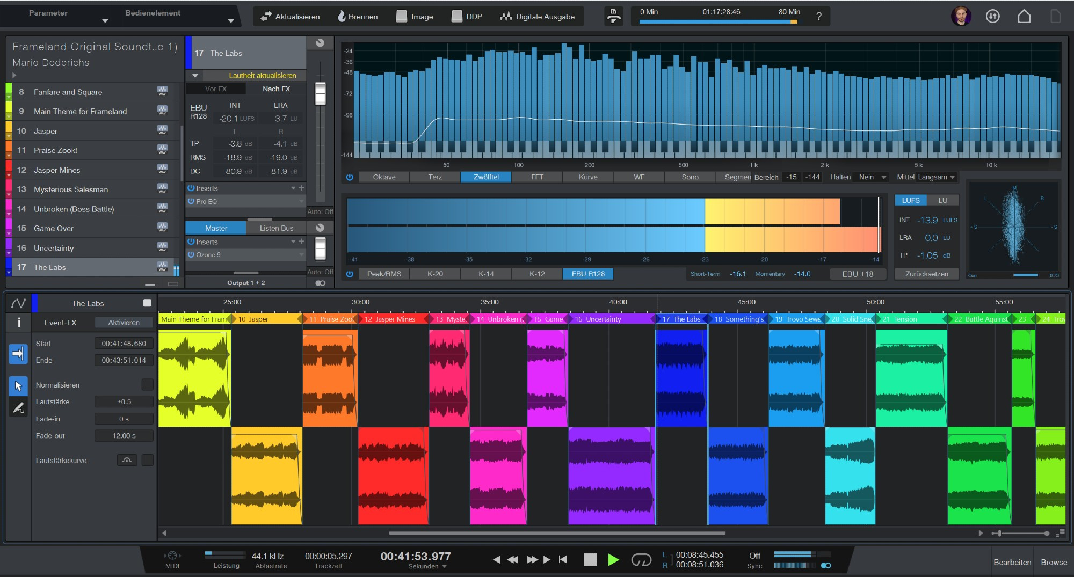Open the track Inserts menu arrow
The image size is (1074, 577).
coord(293,188)
